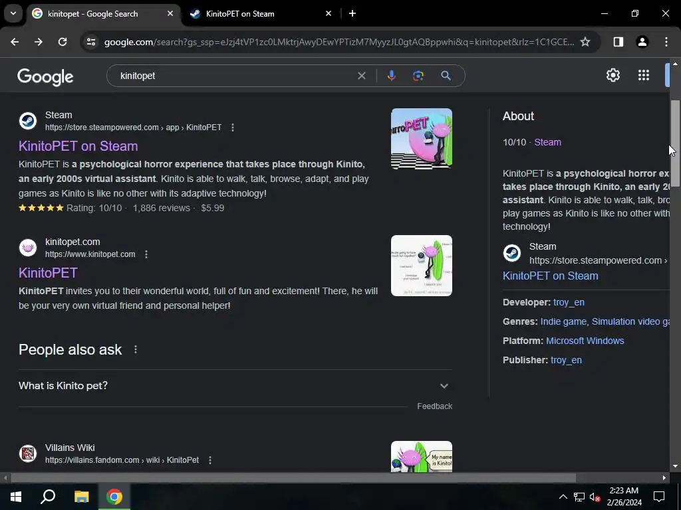This screenshot has height=510, width=681.
Task: Click the Steam favicon in first result
Action: (x=28, y=121)
